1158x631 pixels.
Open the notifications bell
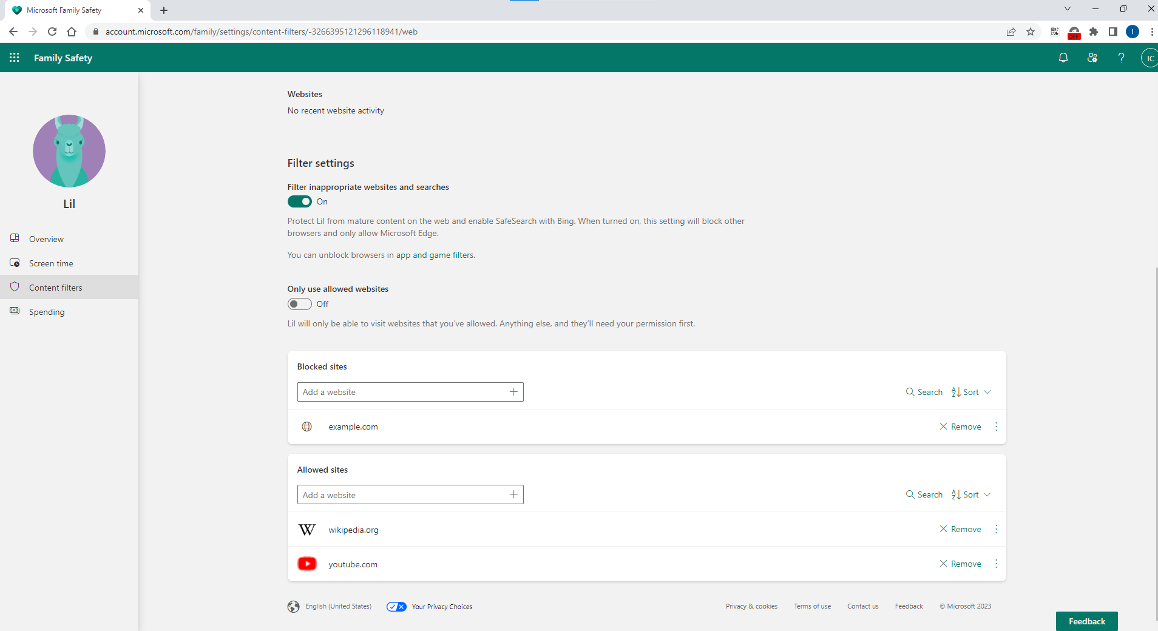(1063, 58)
